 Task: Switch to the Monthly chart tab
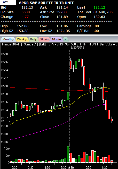click(8, 39)
